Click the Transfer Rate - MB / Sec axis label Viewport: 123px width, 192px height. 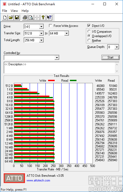click(x=53, y=169)
